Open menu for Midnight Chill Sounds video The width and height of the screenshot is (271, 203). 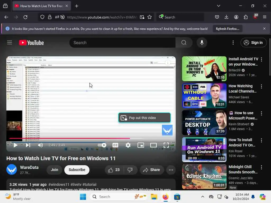click(261, 167)
